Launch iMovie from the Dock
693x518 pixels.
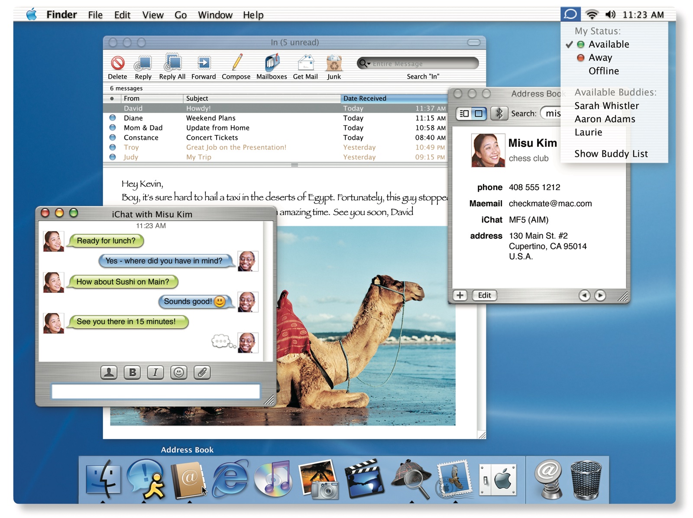click(x=364, y=479)
